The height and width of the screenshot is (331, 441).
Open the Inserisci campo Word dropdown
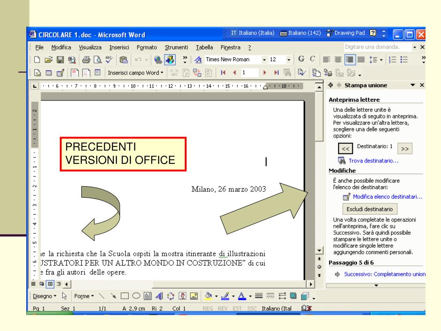(136, 73)
